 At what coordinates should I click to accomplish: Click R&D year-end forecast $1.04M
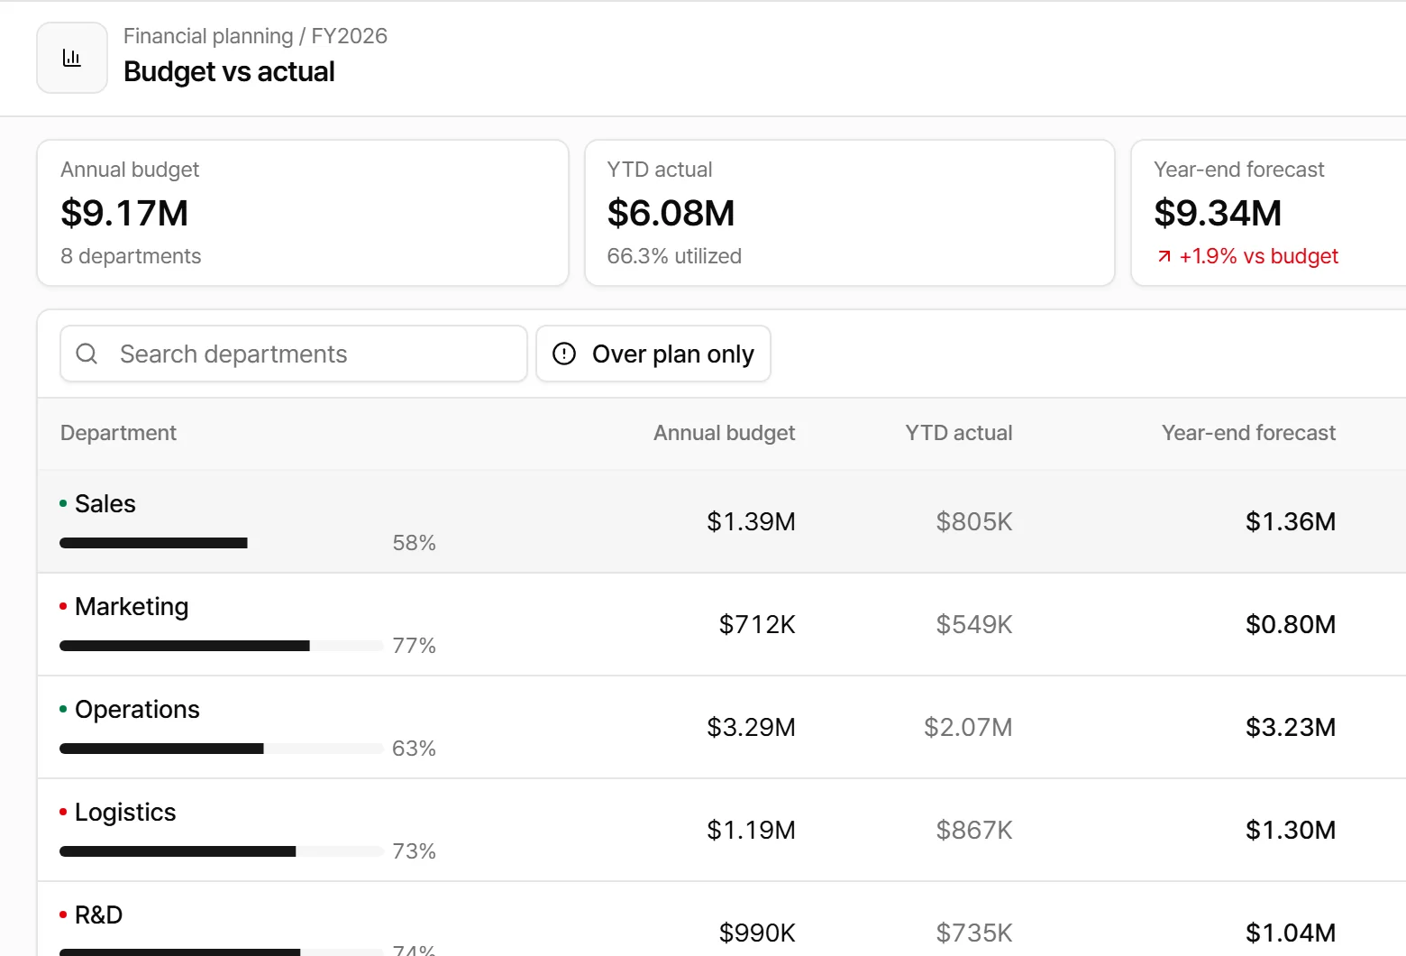1291,933
